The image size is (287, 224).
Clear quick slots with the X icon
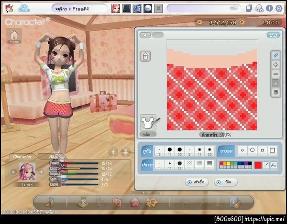158,9
